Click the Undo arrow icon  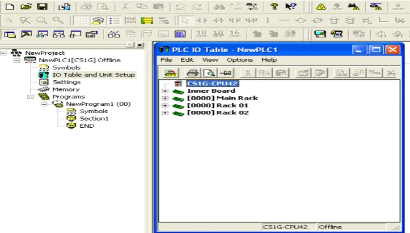[180, 6]
